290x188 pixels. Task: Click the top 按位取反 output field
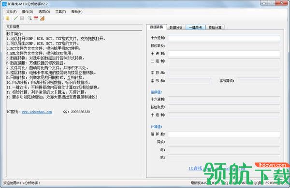[224, 46]
